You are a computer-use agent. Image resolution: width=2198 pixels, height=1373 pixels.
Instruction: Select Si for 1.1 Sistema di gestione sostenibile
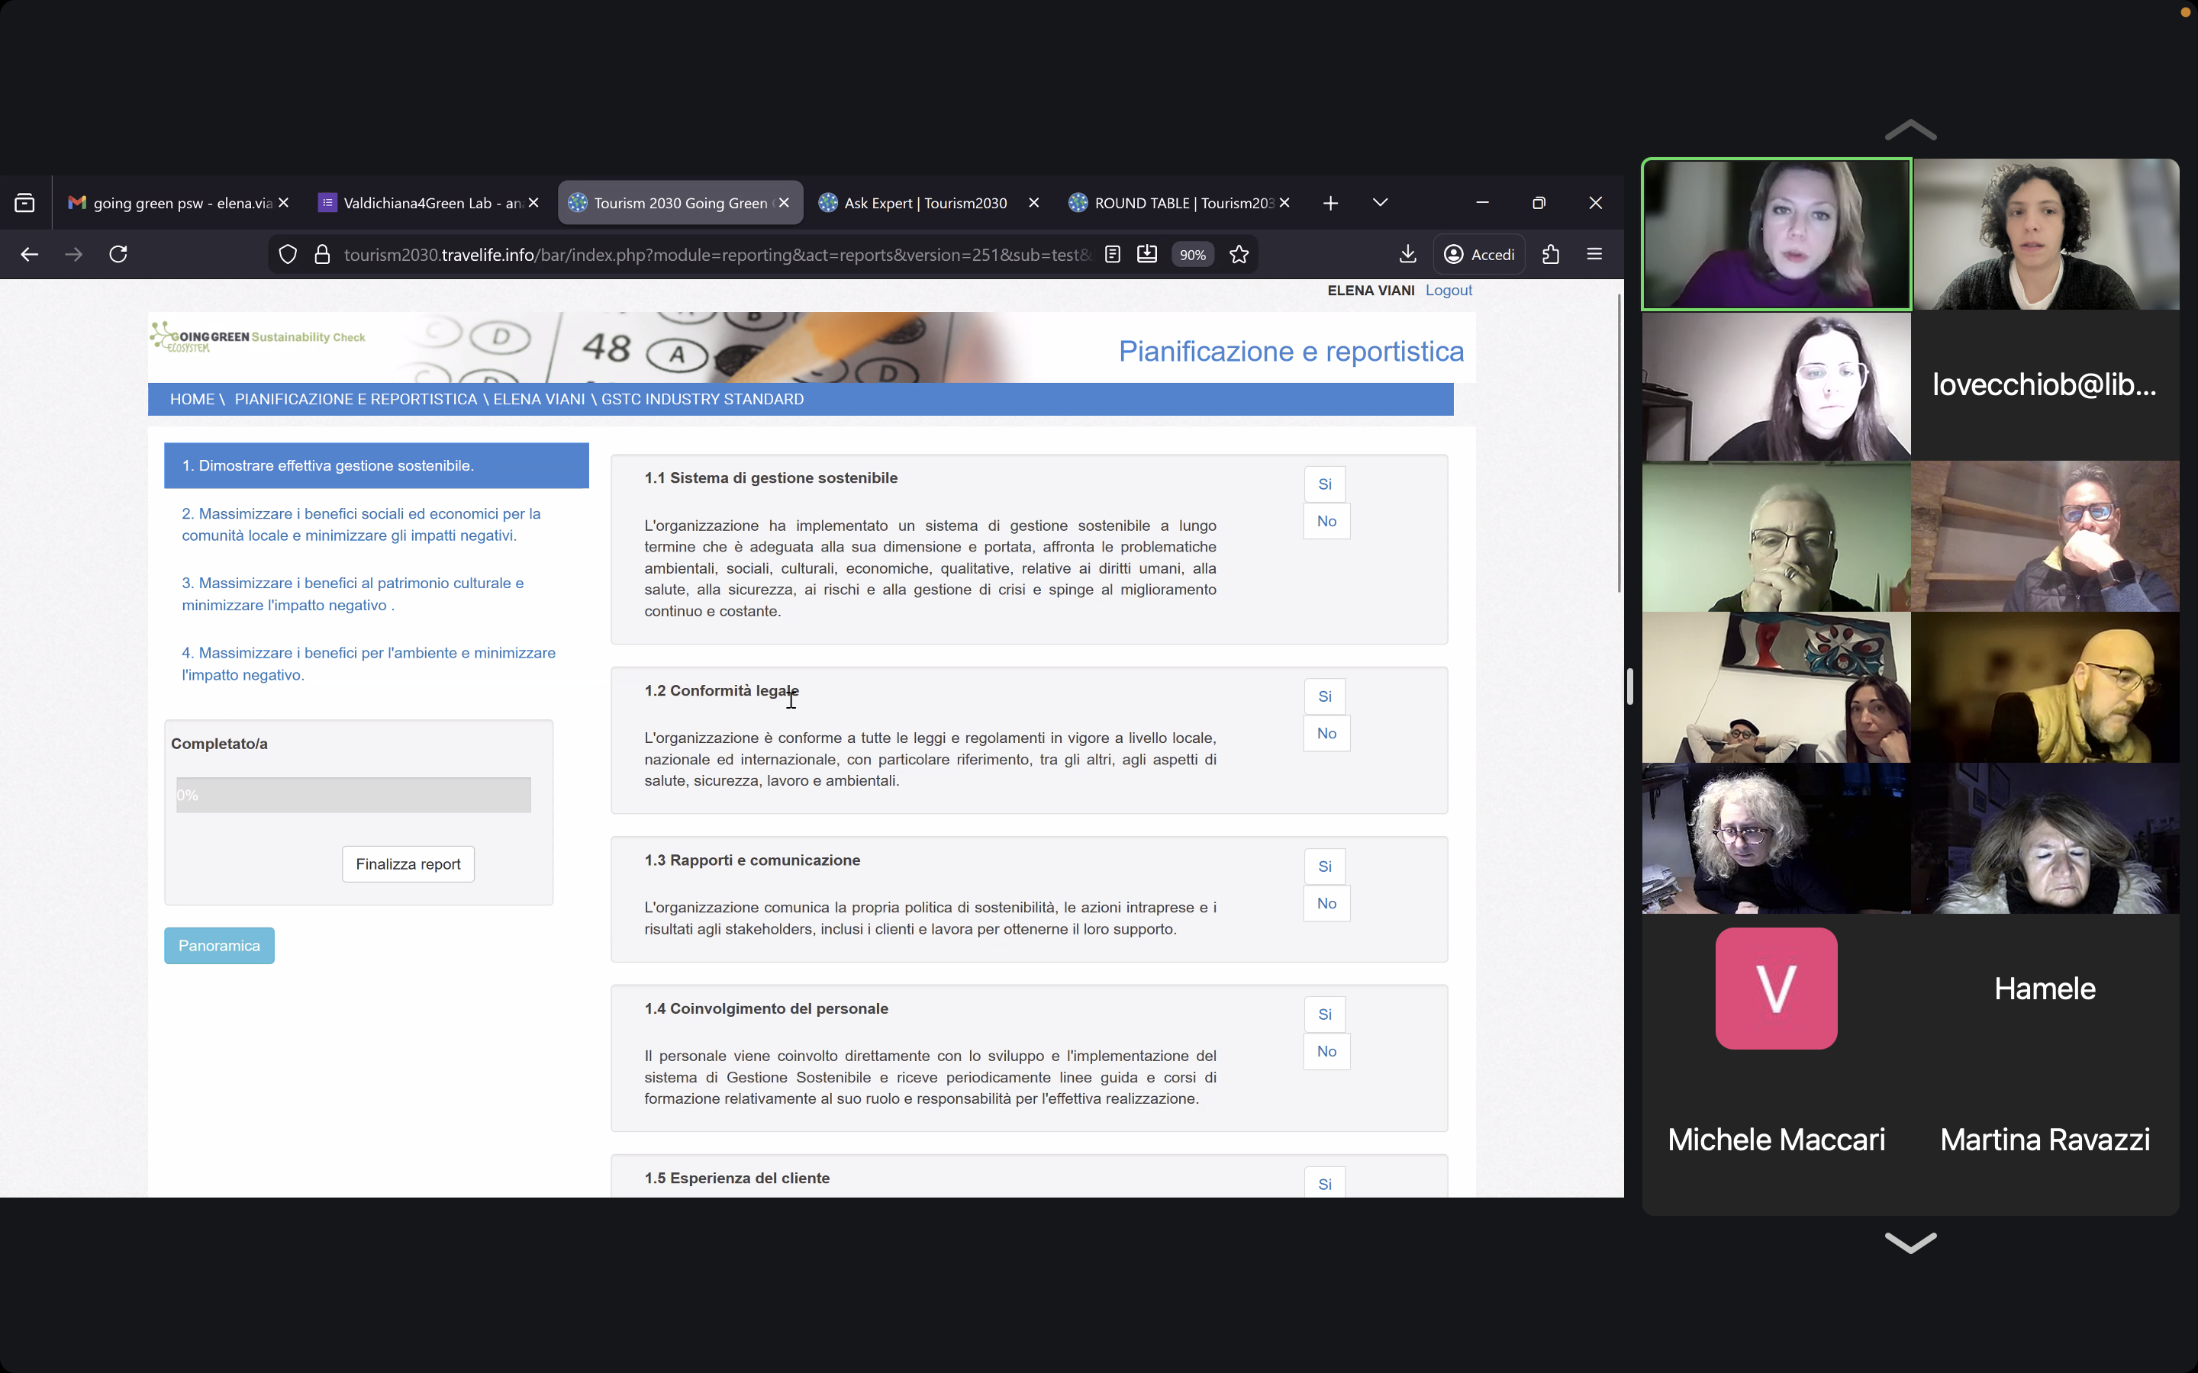1324,484
